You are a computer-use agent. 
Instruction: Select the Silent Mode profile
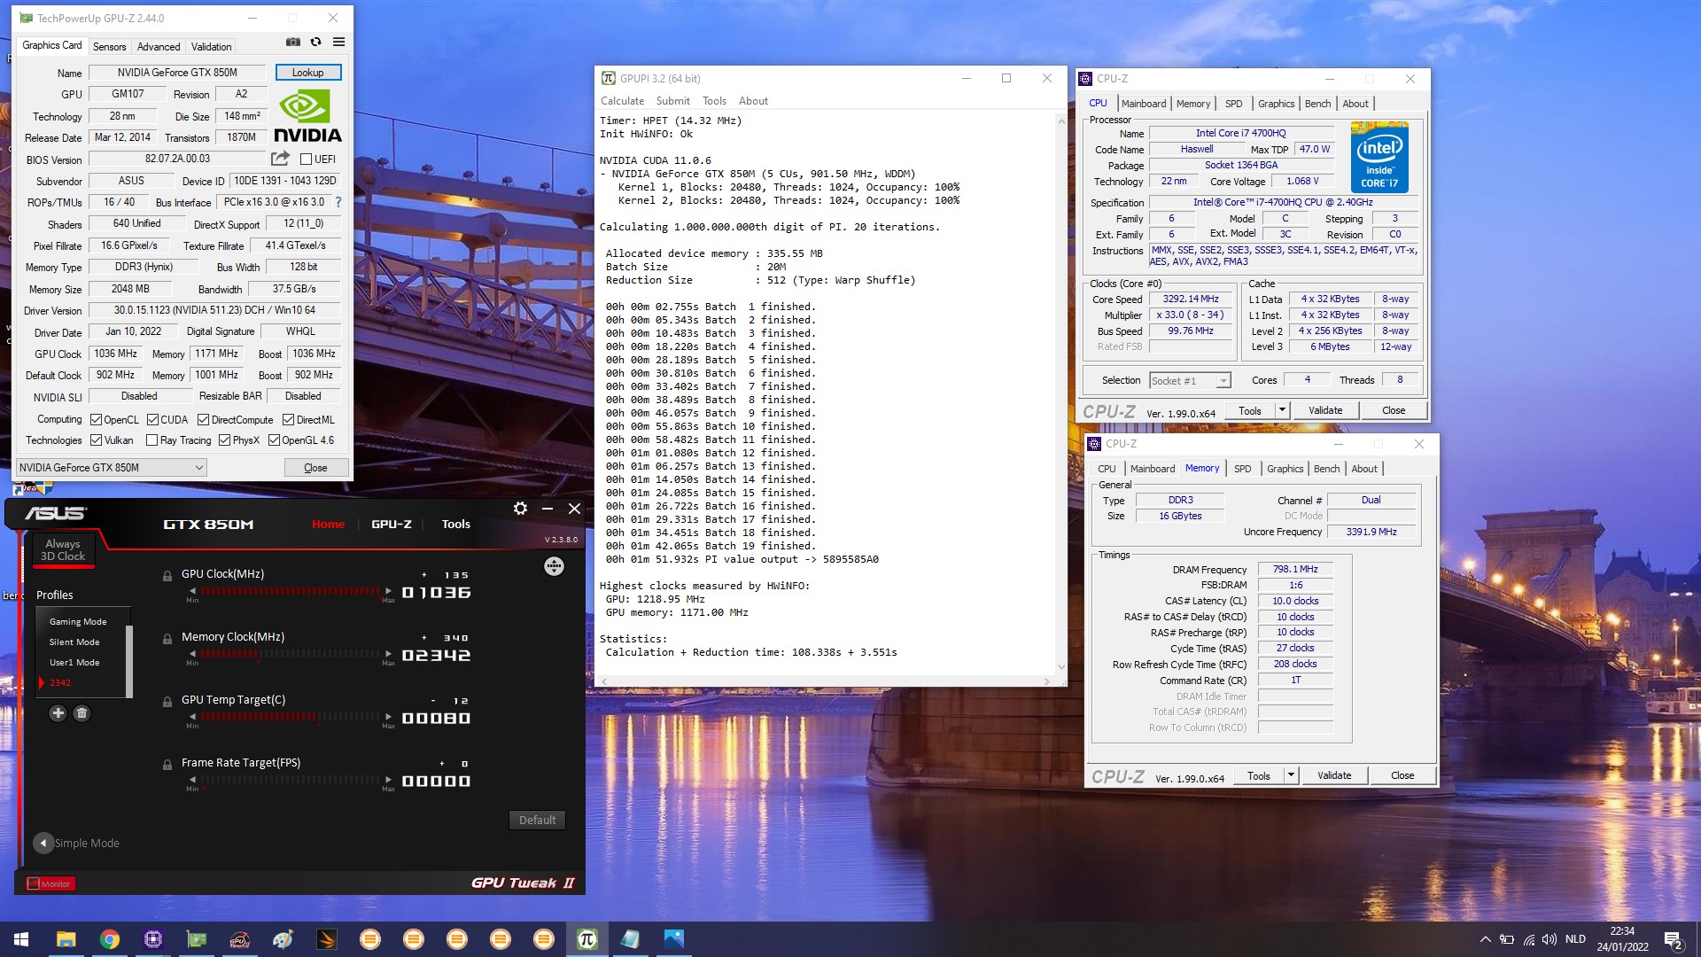pyautogui.click(x=74, y=642)
